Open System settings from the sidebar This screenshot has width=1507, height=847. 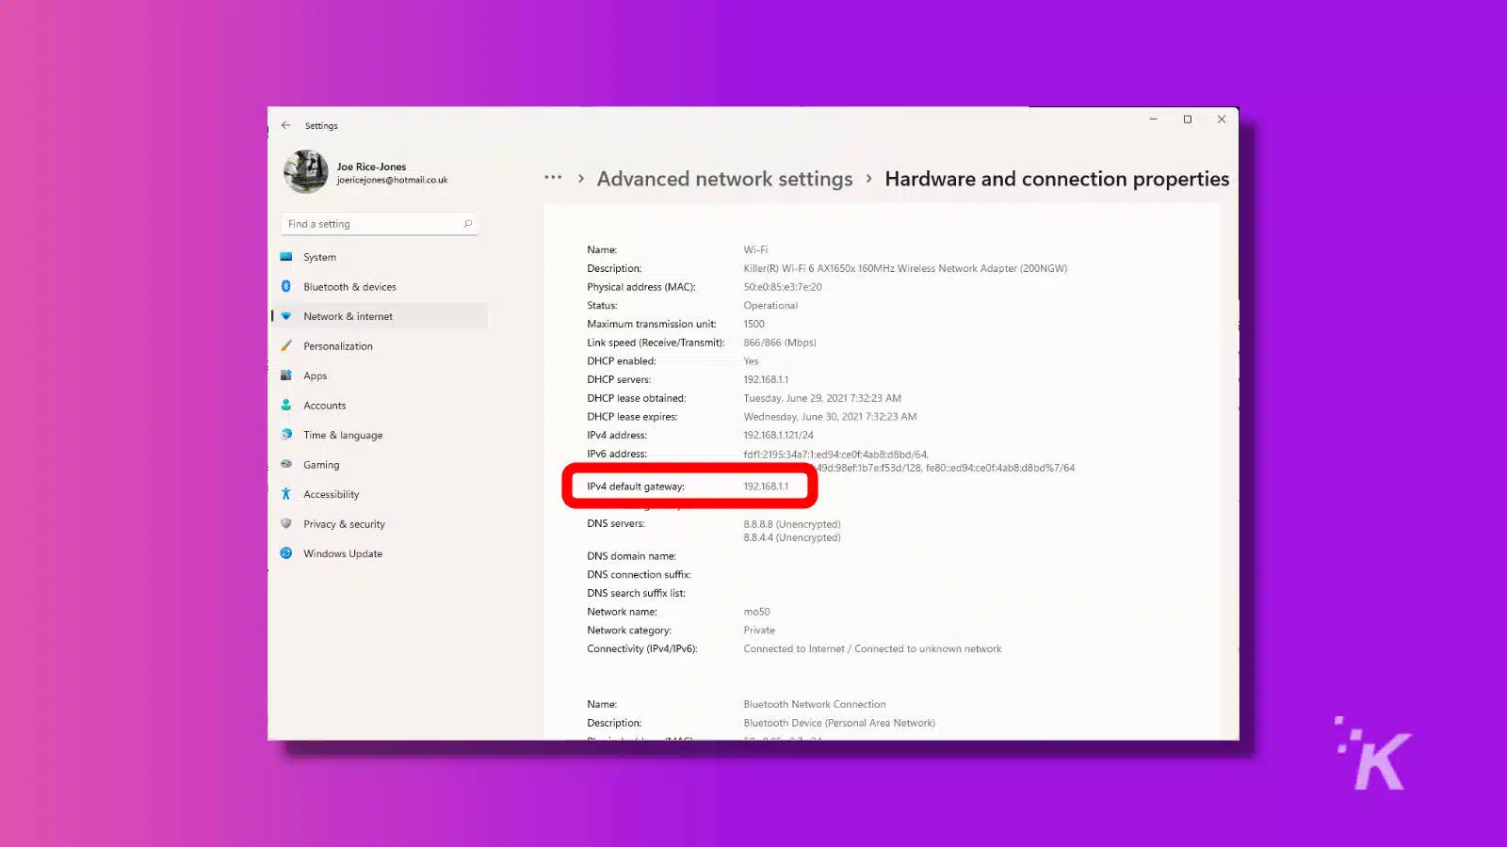pos(319,256)
